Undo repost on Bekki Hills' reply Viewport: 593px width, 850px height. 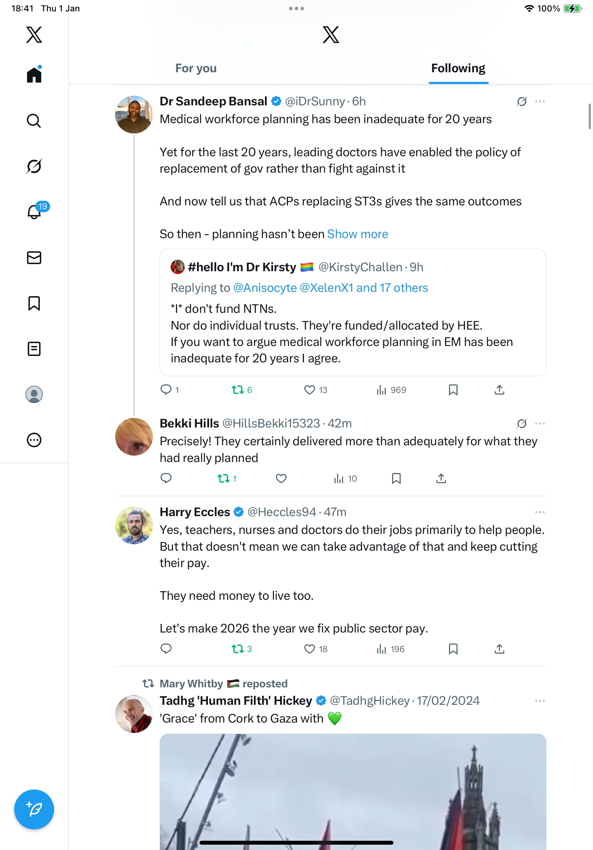(x=224, y=479)
